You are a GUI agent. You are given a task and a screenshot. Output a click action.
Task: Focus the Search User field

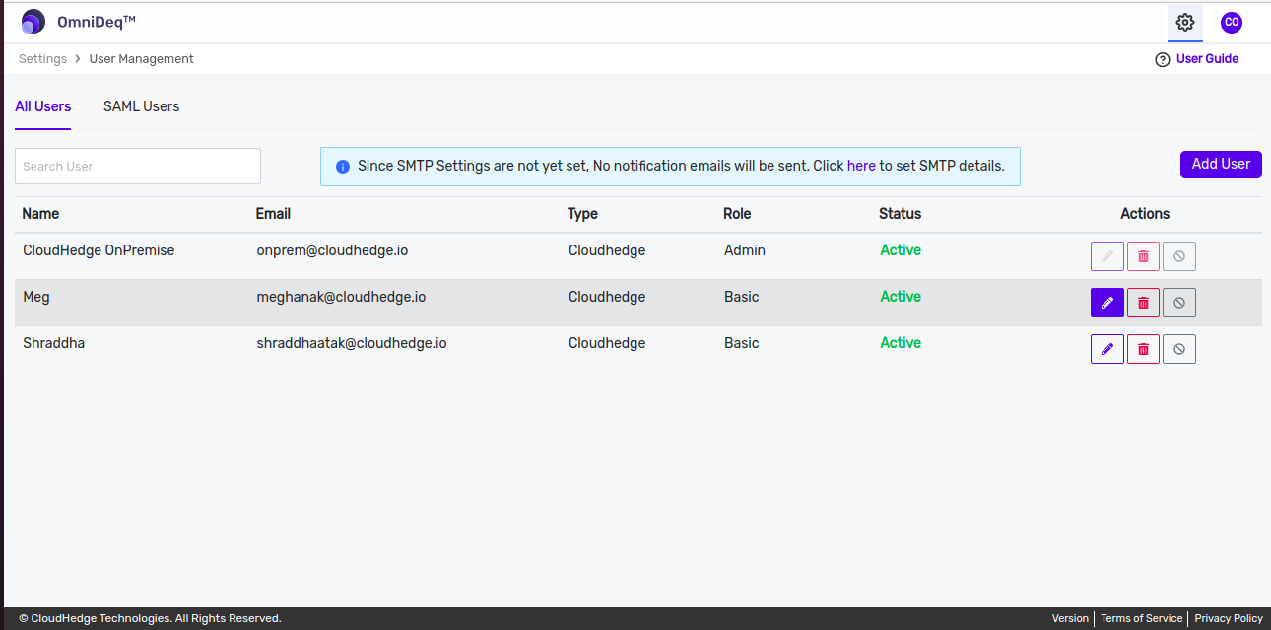(x=138, y=167)
